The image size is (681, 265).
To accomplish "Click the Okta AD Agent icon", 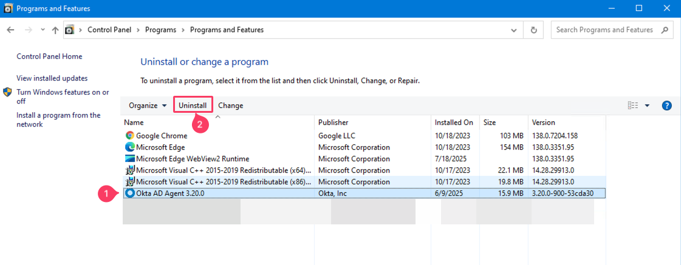I will tap(130, 193).
